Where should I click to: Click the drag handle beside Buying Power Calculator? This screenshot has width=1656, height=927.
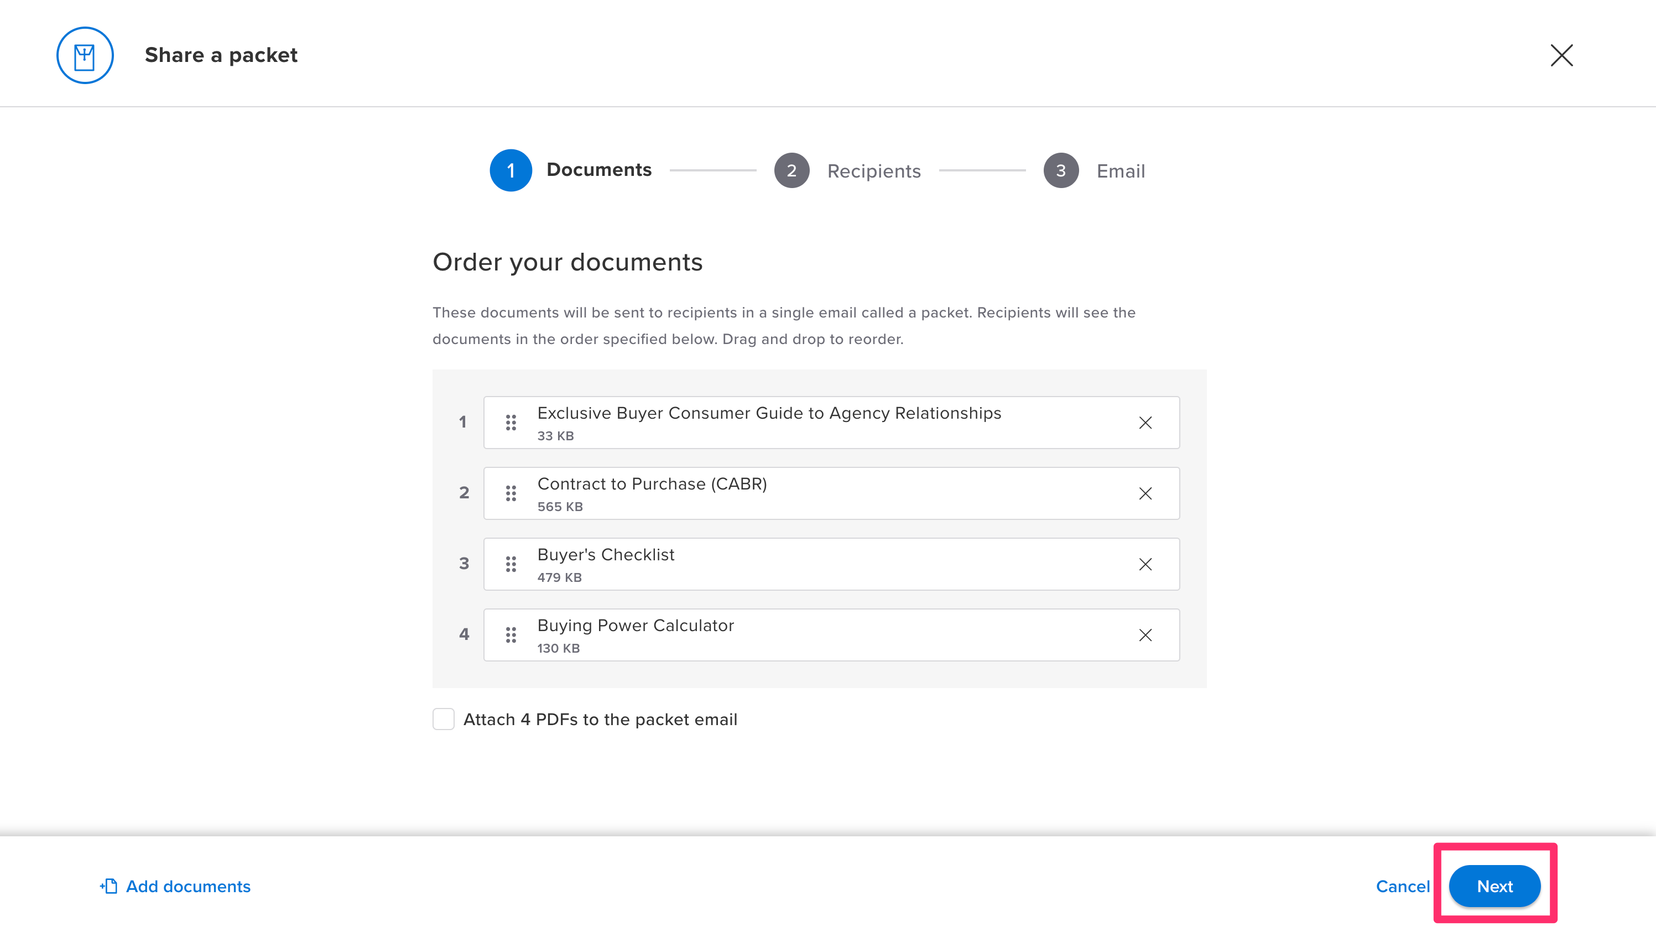point(511,635)
